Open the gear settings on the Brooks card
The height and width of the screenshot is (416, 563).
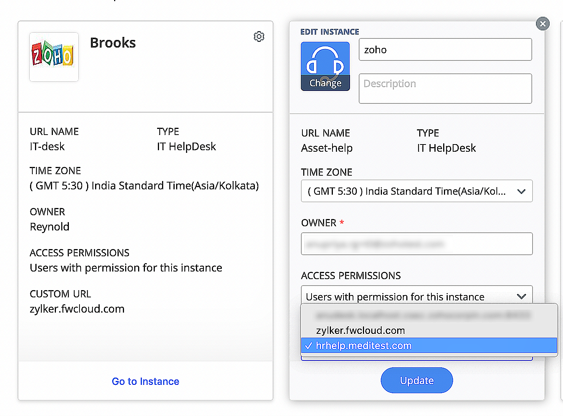[x=259, y=37]
